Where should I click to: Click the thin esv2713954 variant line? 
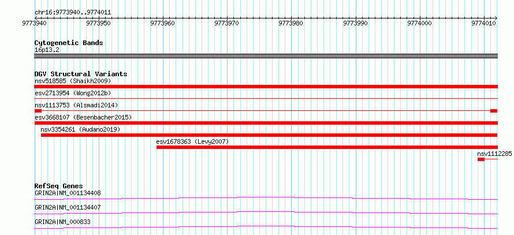tap(266, 98)
